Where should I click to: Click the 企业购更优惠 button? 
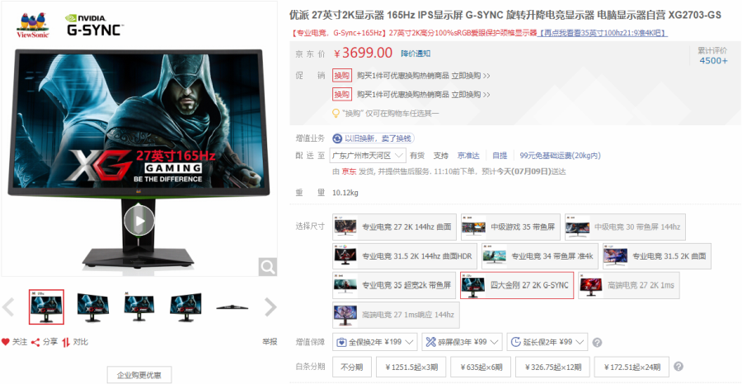click(x=139, y=375)
